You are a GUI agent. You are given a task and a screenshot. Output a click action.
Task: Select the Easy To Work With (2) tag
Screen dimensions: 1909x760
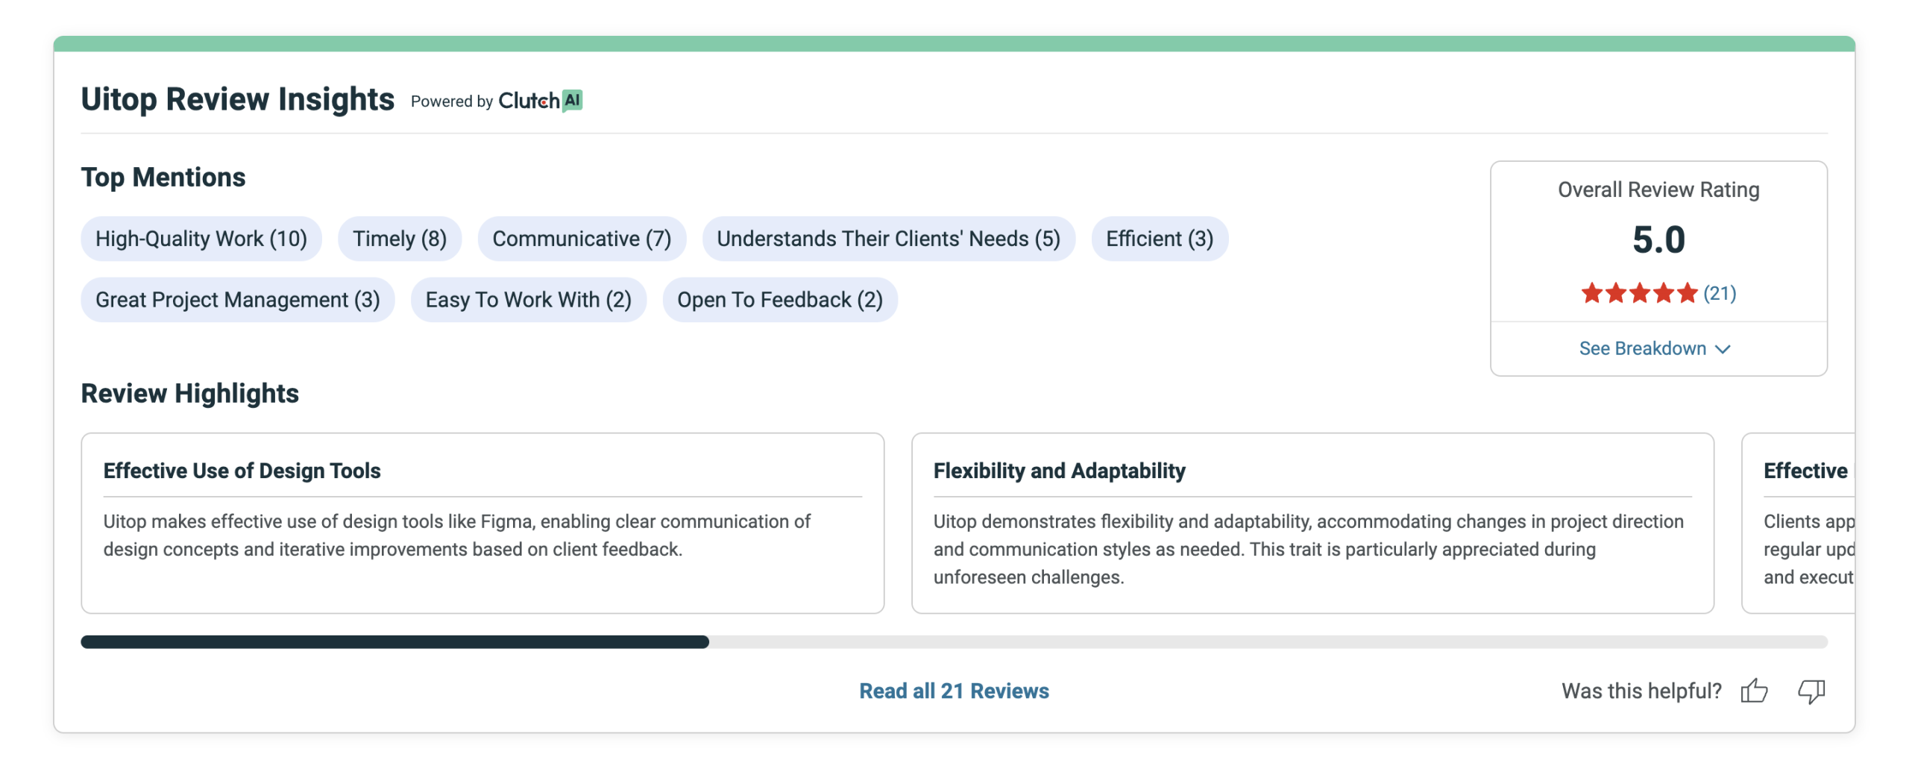pos(529,300)
